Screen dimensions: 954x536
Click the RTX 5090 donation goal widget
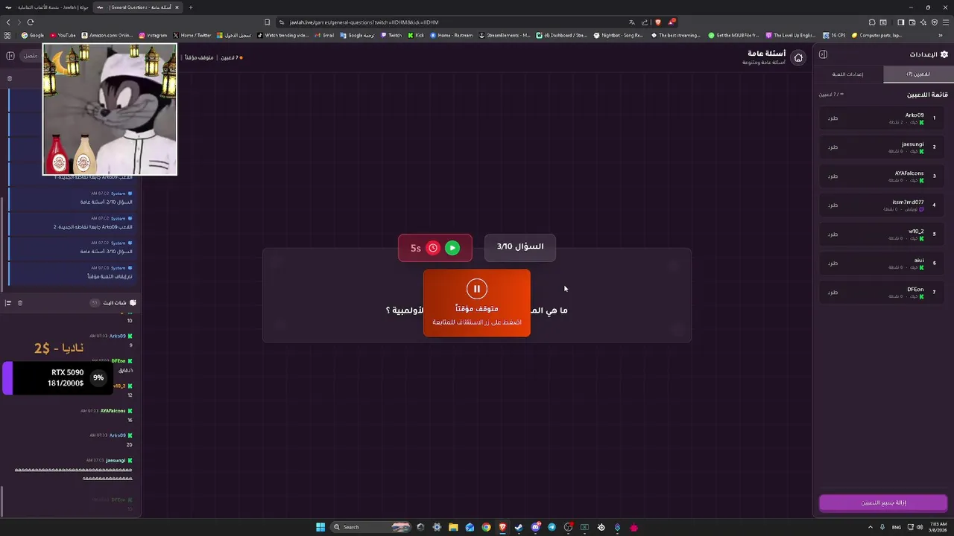click(56, 378)
